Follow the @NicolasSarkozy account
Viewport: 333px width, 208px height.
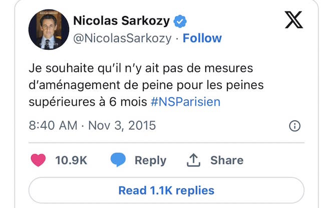click(202, 38)
